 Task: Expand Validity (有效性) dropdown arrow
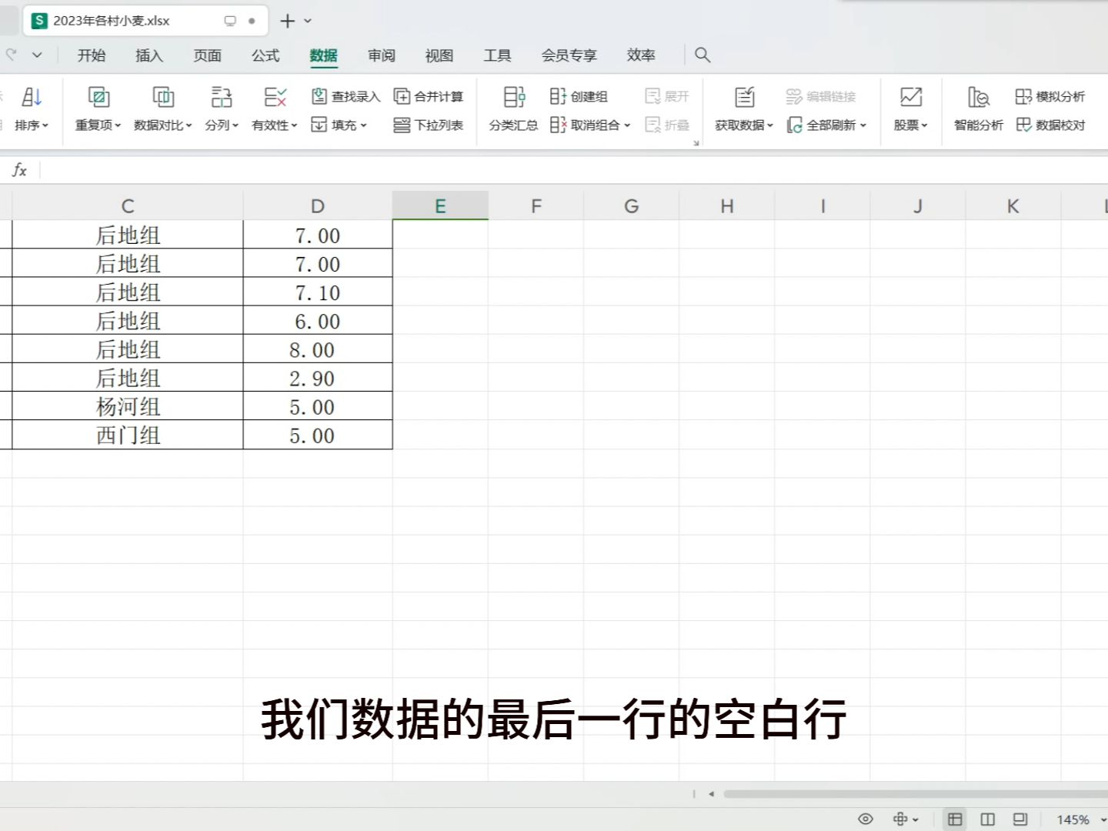coord(294,125)
